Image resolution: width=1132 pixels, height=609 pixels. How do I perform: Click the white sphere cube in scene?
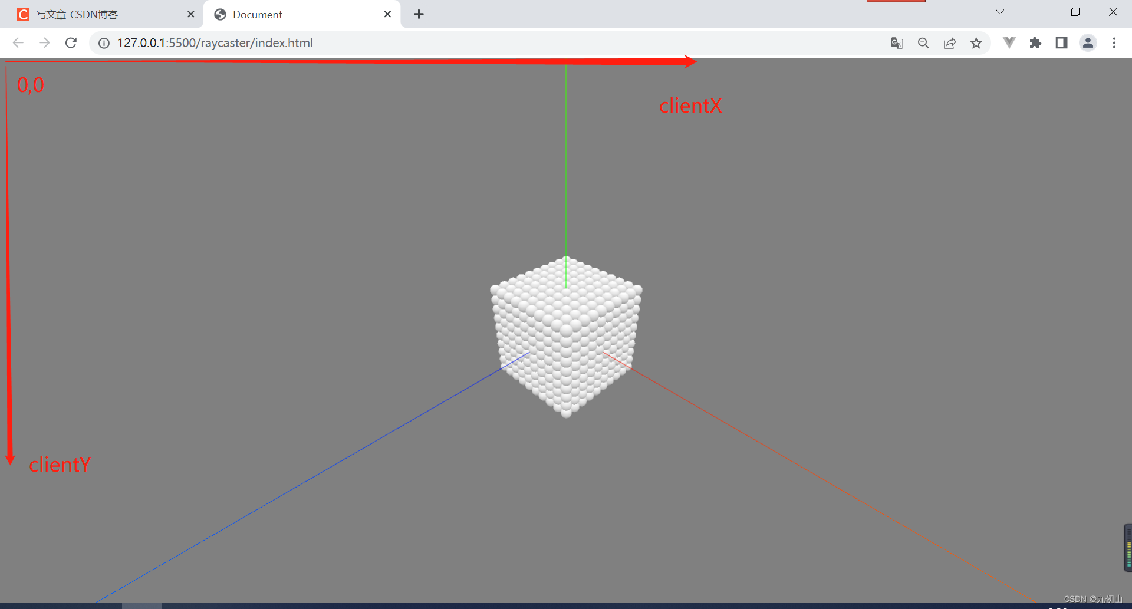click(x=566, y=337)
